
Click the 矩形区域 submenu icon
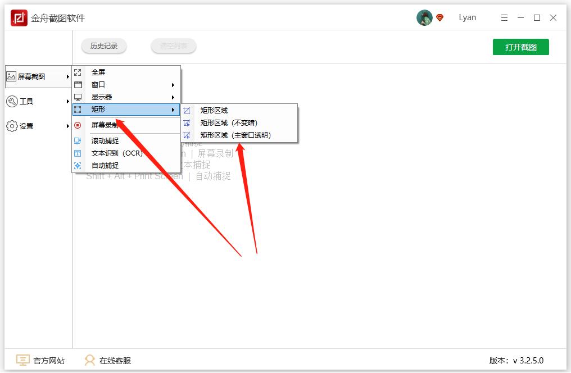tap(187, 111)
